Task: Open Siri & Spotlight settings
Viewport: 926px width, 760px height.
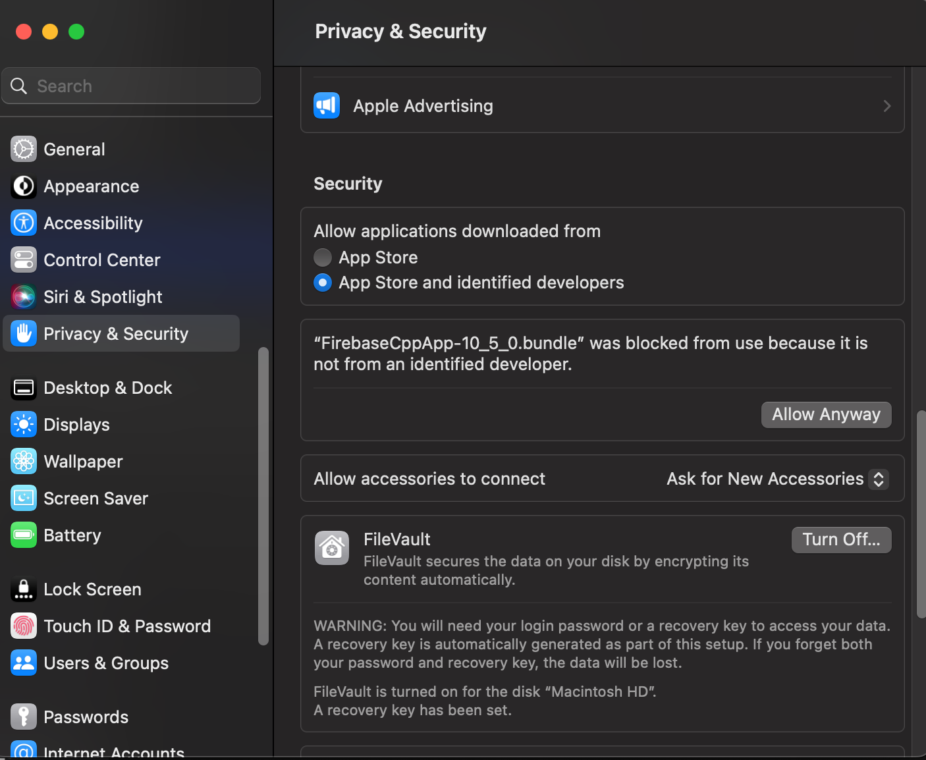Action: click(x=121, y=297)
